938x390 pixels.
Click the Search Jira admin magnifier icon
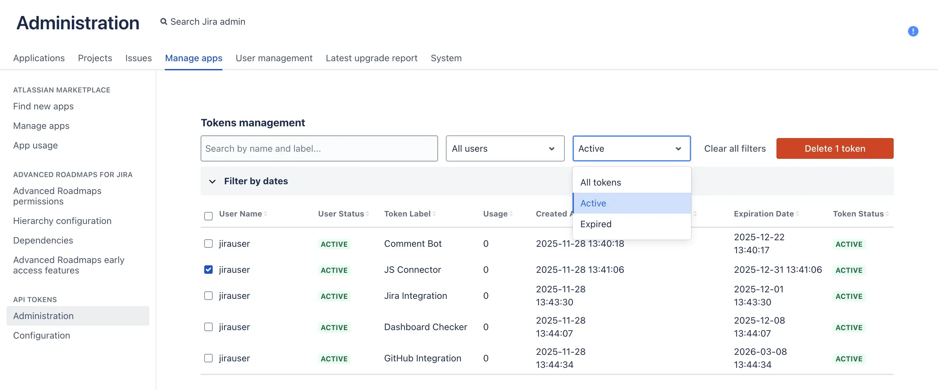click(x=164, y=22)
